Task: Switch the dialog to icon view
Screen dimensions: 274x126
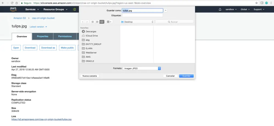Action: tap(93, 22)
